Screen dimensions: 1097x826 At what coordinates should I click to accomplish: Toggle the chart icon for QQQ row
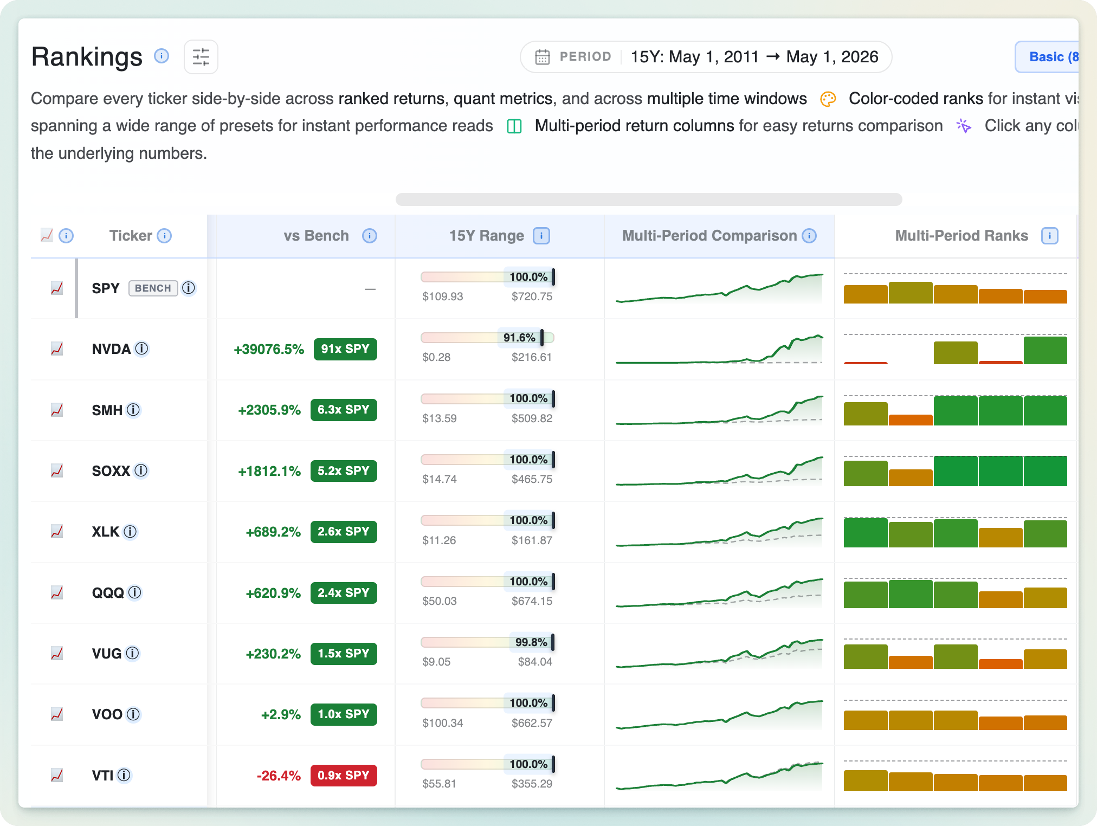[57, 593]
